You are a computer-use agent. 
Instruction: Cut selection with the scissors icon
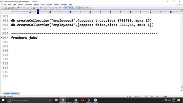coord(28,8)
